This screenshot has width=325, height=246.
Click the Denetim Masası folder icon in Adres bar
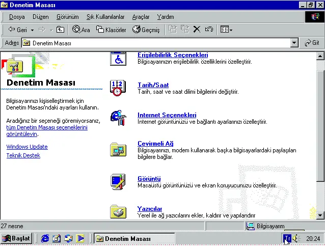pyautogui.click(x=26, y=43)
